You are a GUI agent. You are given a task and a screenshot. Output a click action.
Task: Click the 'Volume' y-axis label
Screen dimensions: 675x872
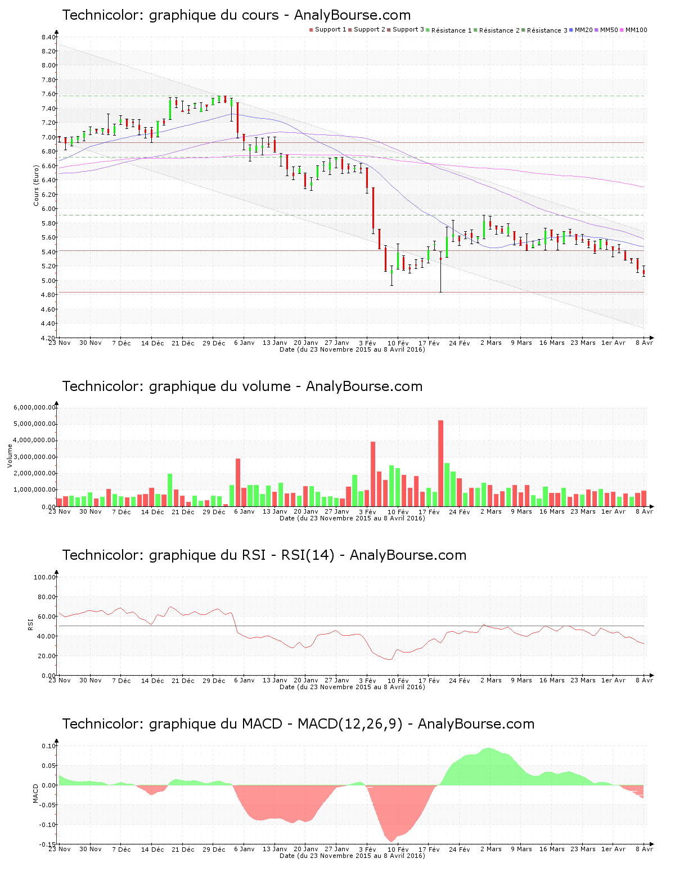(x=10, y=456)
